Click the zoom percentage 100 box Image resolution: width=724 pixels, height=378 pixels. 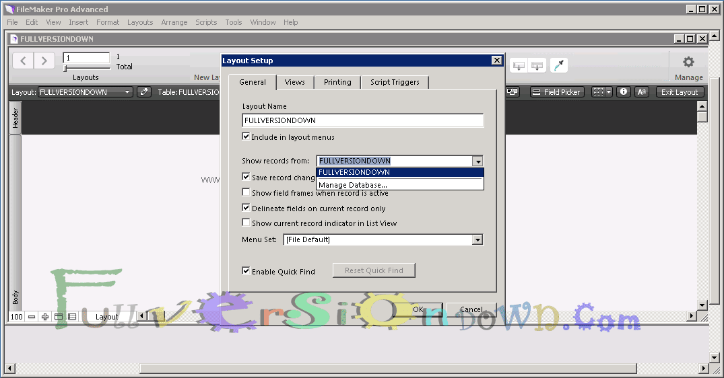[x=17, y=317]
